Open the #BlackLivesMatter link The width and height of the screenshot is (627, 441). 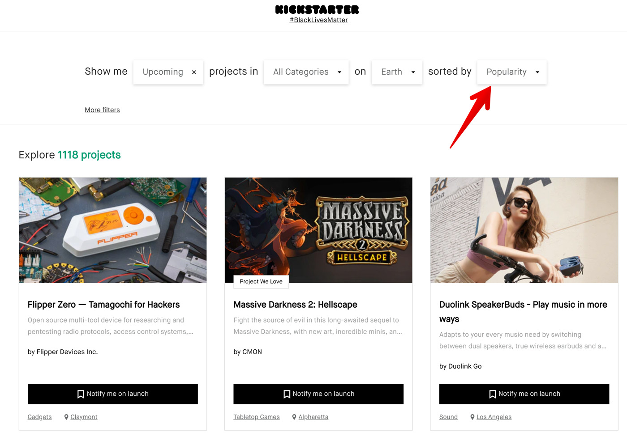pyautogui.click(x=318, y=20)
